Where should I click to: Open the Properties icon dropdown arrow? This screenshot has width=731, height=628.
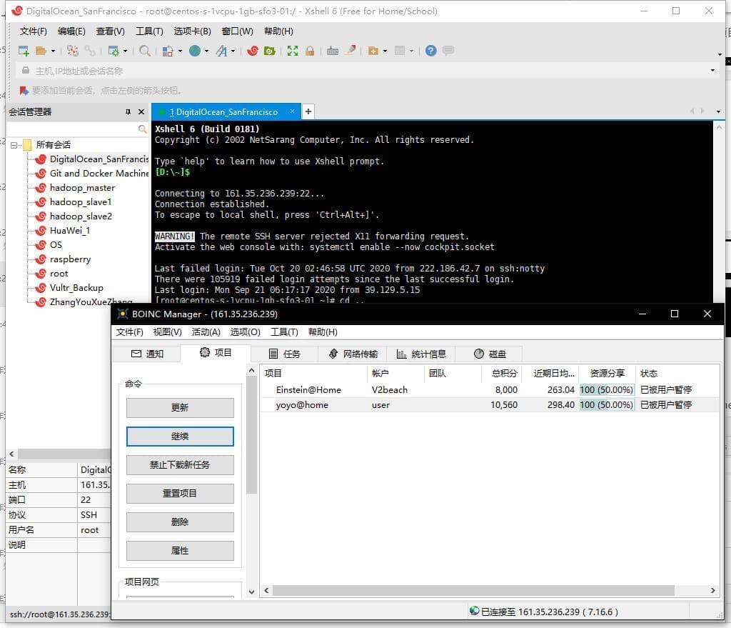click(125, 51)
